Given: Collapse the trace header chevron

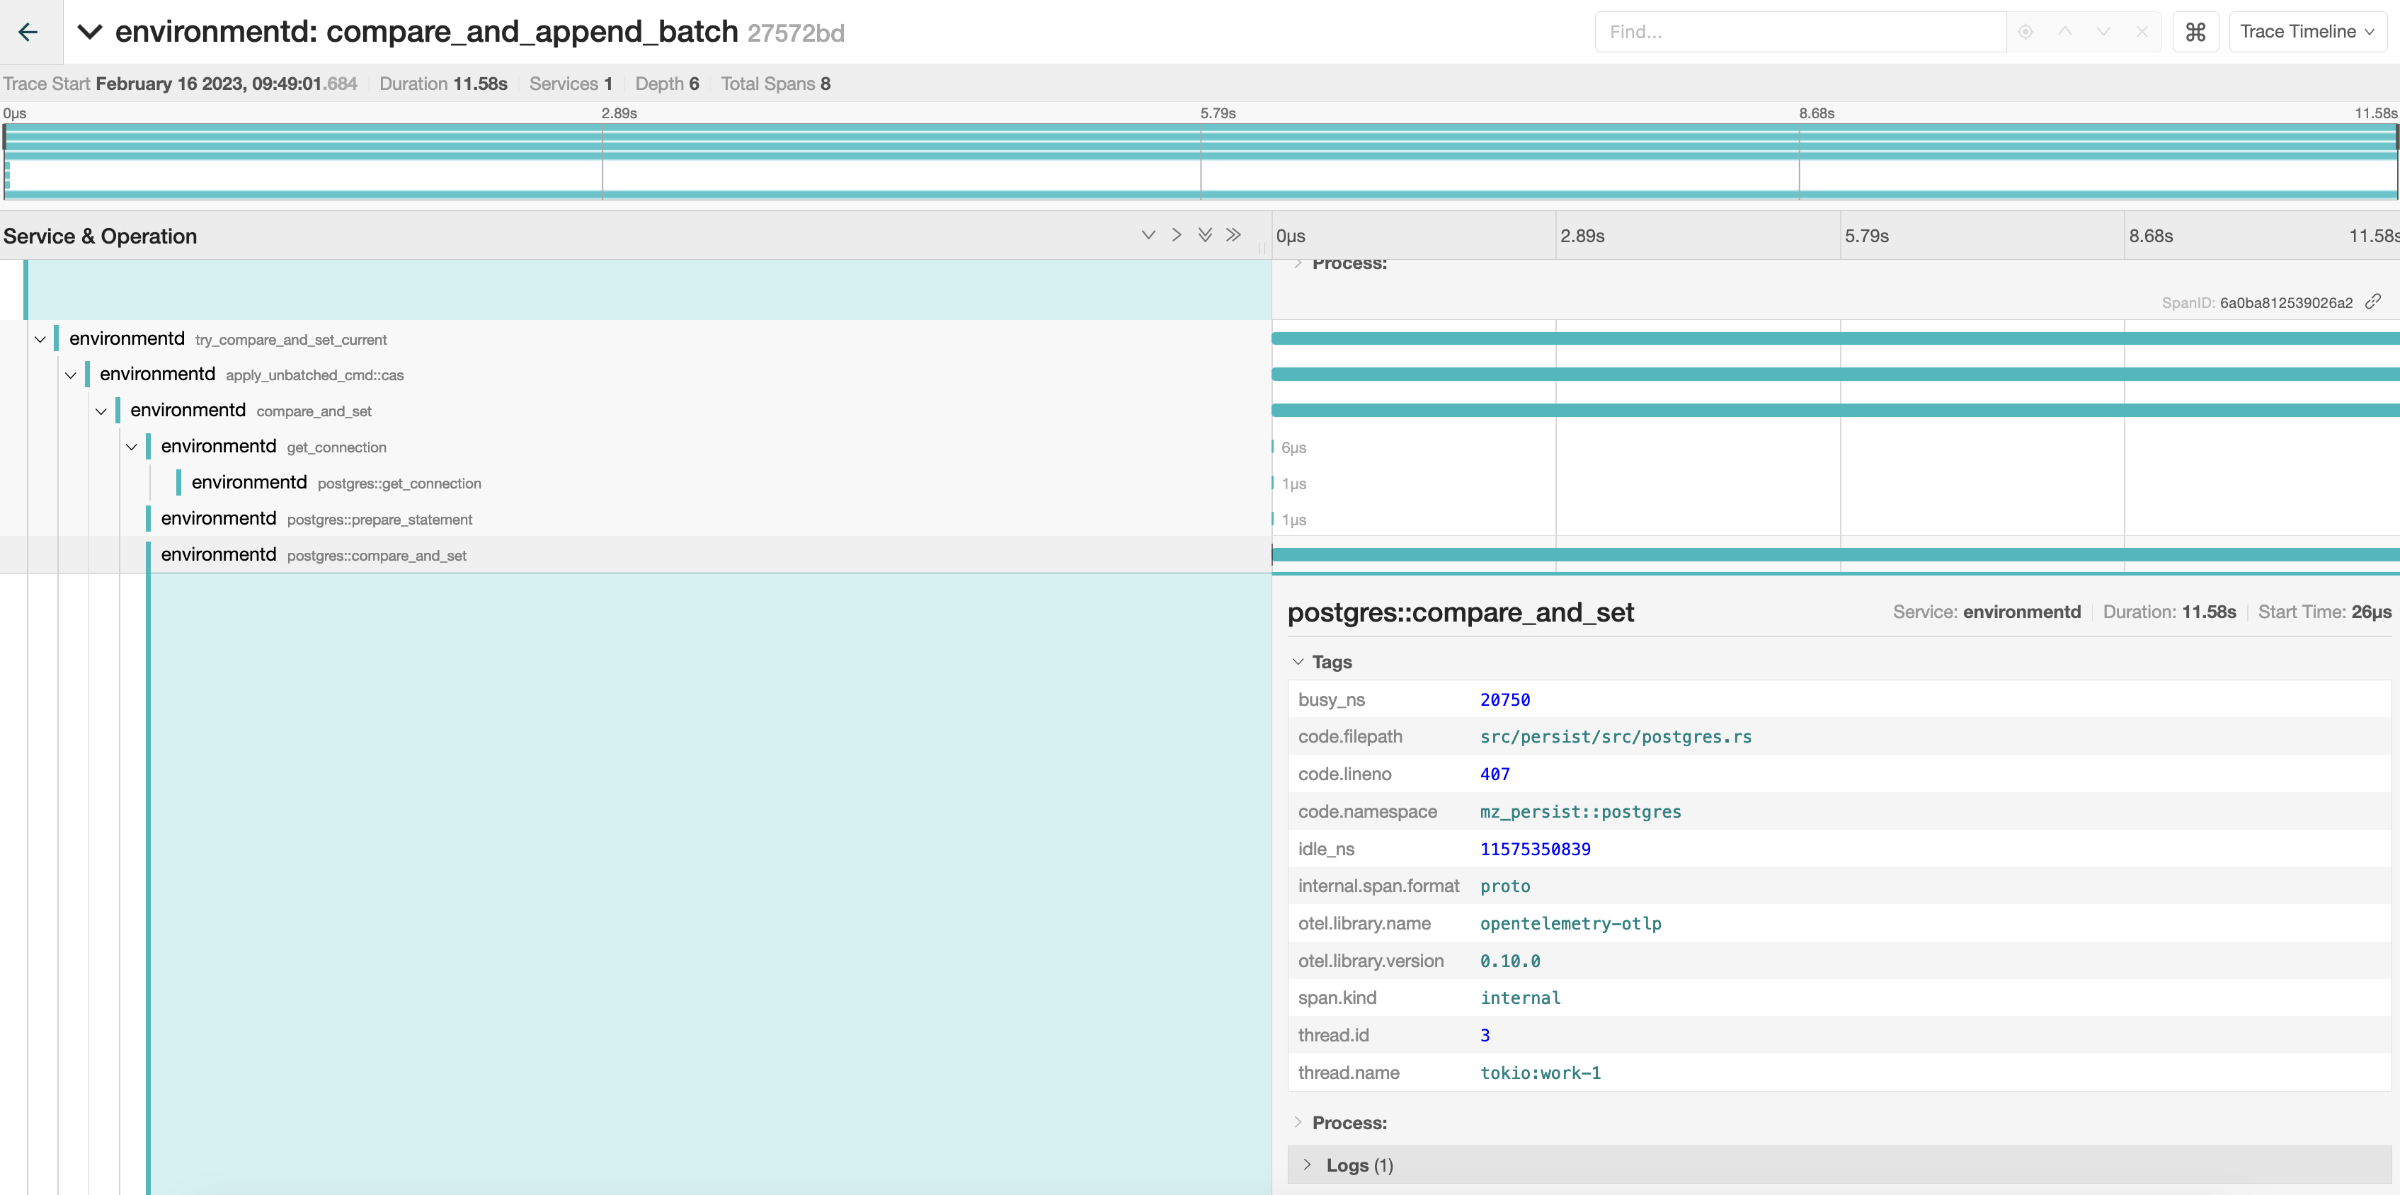Looking at the screenshot, I should pos(89,33).
